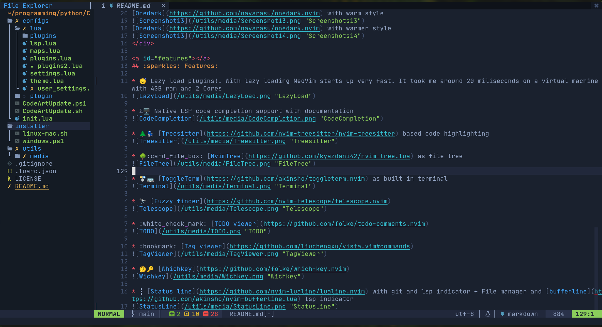Image resolution: width=602 pixels, height=327 pixels.
Task: Open README.md in file explorer
Action: tap(32, 186)
